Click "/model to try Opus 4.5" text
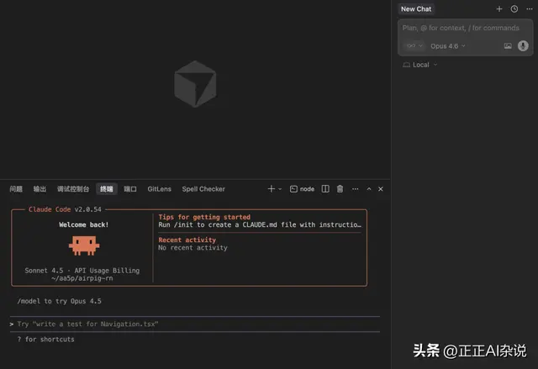 [60, 301]
